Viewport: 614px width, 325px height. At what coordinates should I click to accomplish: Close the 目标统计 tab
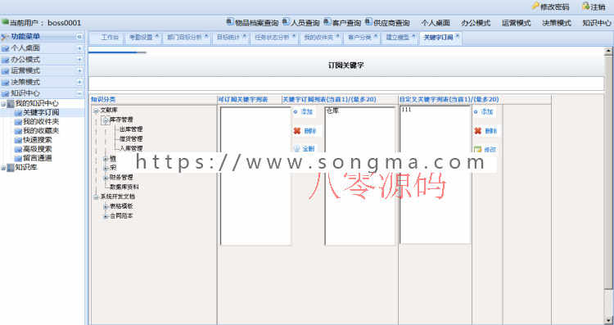(x=244, y=36)
